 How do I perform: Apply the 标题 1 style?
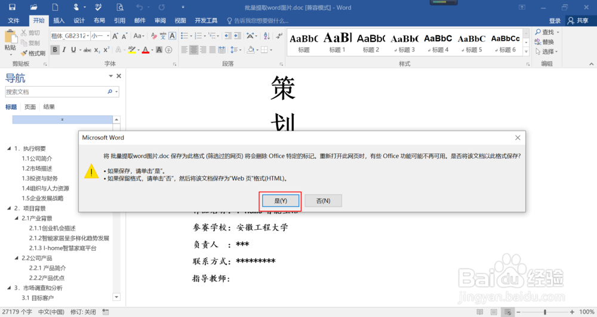(337, 42)
